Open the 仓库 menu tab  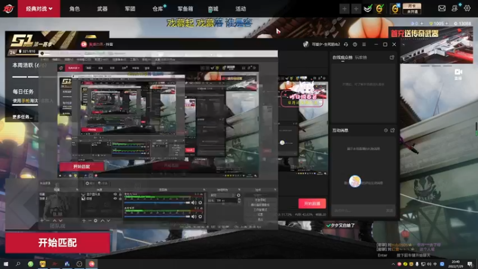pyautogui.click(x=158, y=9)
